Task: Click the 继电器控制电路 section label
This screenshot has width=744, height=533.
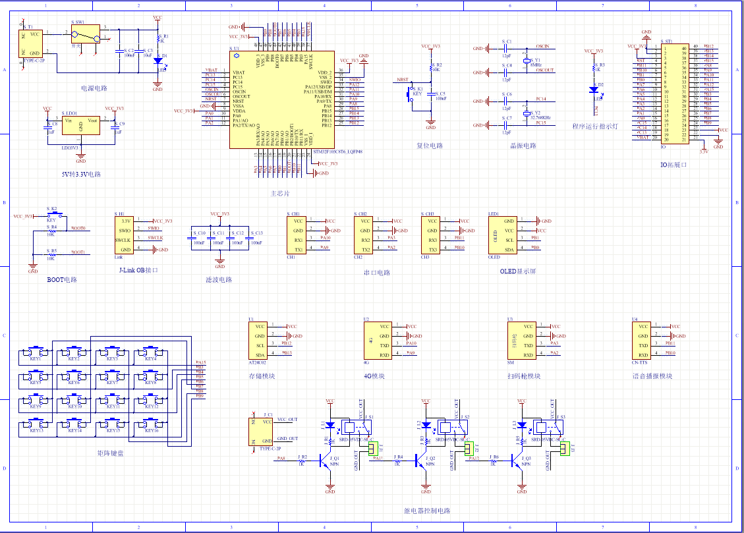Action: 427,511
